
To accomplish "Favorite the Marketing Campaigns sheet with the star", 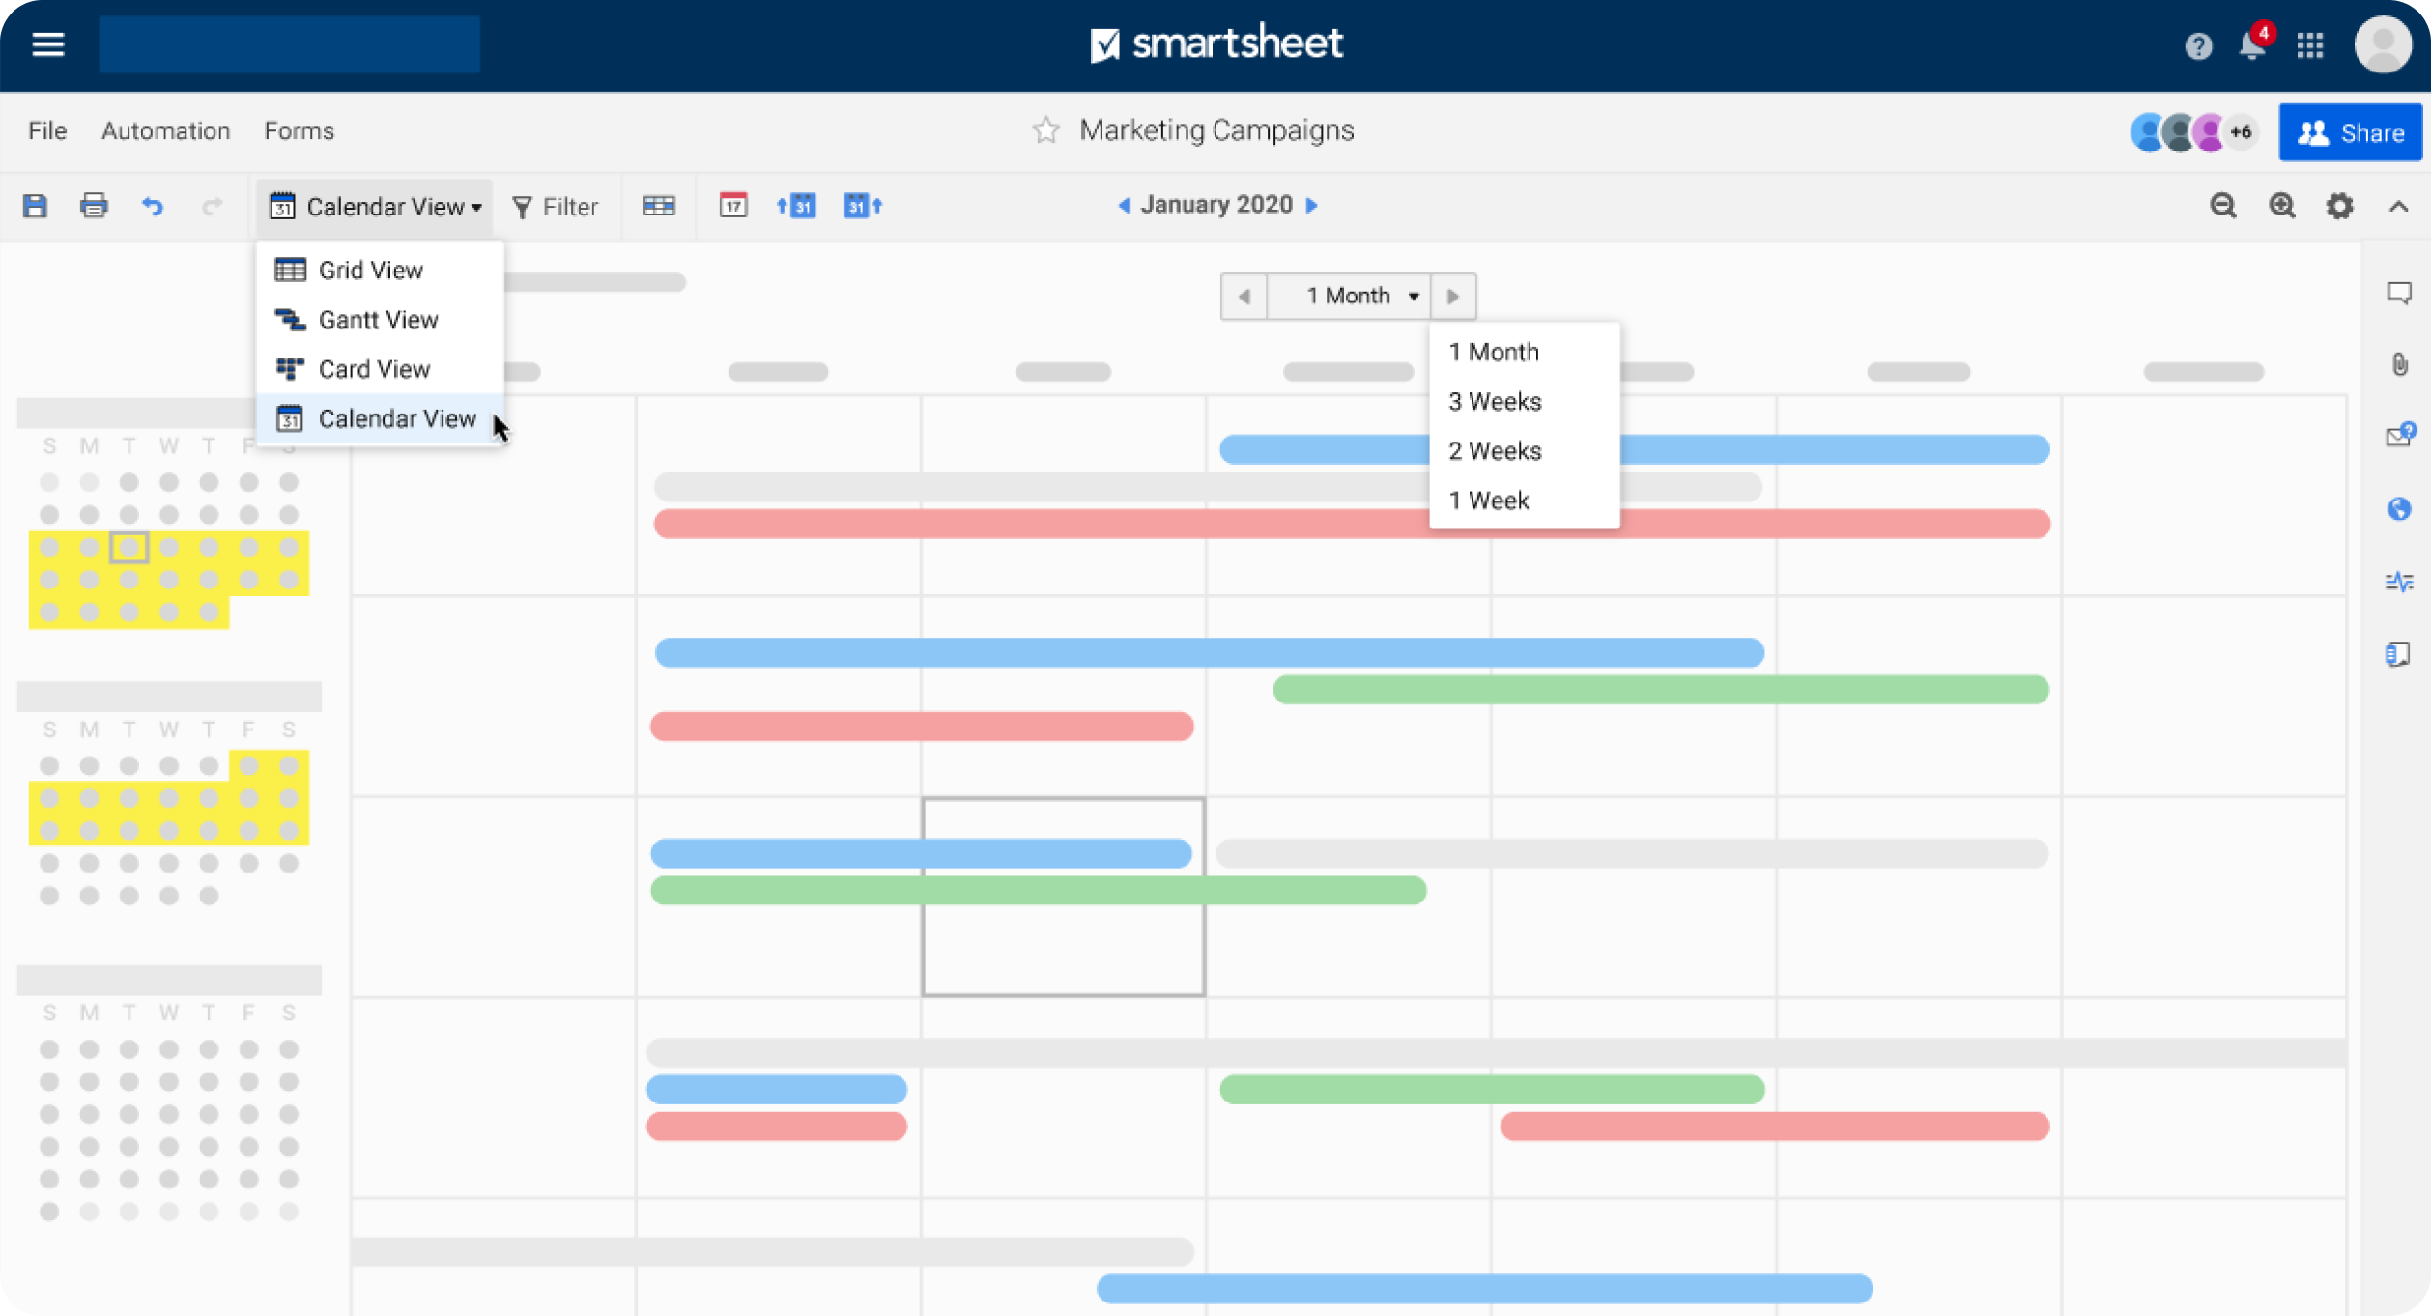I will (1045, 129).
